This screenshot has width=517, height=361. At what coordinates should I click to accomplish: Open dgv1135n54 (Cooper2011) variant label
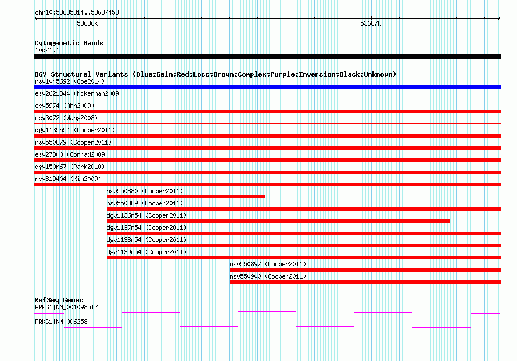click(x=75, y=130)
